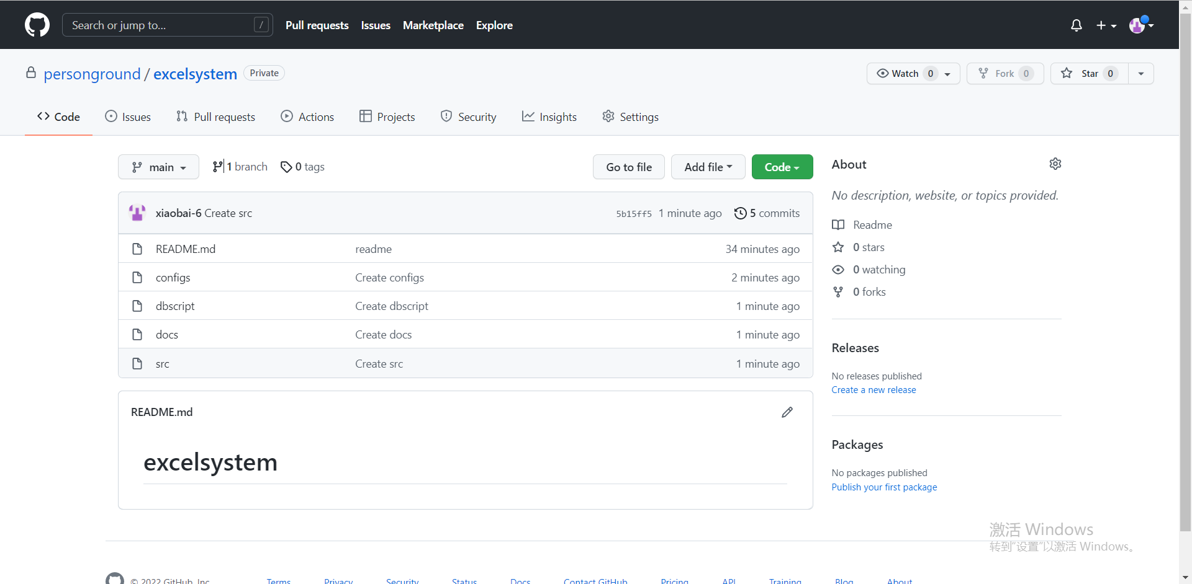The image size is (1192, 584).
Task: Click Create a new release
Action: [874, 389]
